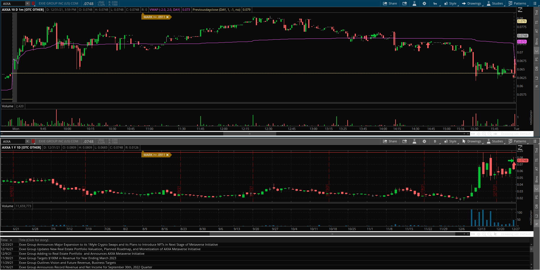
Task: Expand the 1m timeframe selector on the top chart
Action: (435, 3)
